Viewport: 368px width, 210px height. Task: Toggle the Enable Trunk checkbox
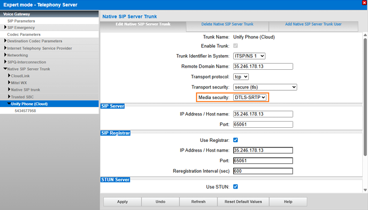click(235, 46)
